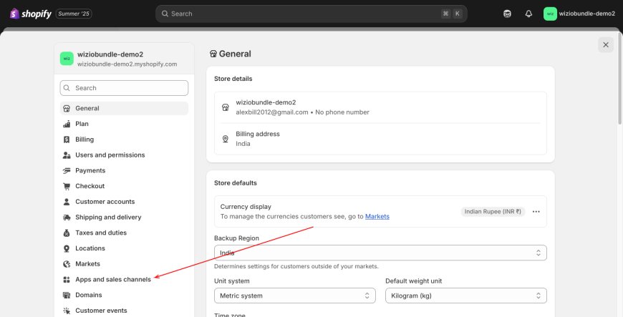Image resolution: width=623 pixels, height=317 pixels.
Task: Click the green store avatar in sidebar
Action: click(67, 59)
